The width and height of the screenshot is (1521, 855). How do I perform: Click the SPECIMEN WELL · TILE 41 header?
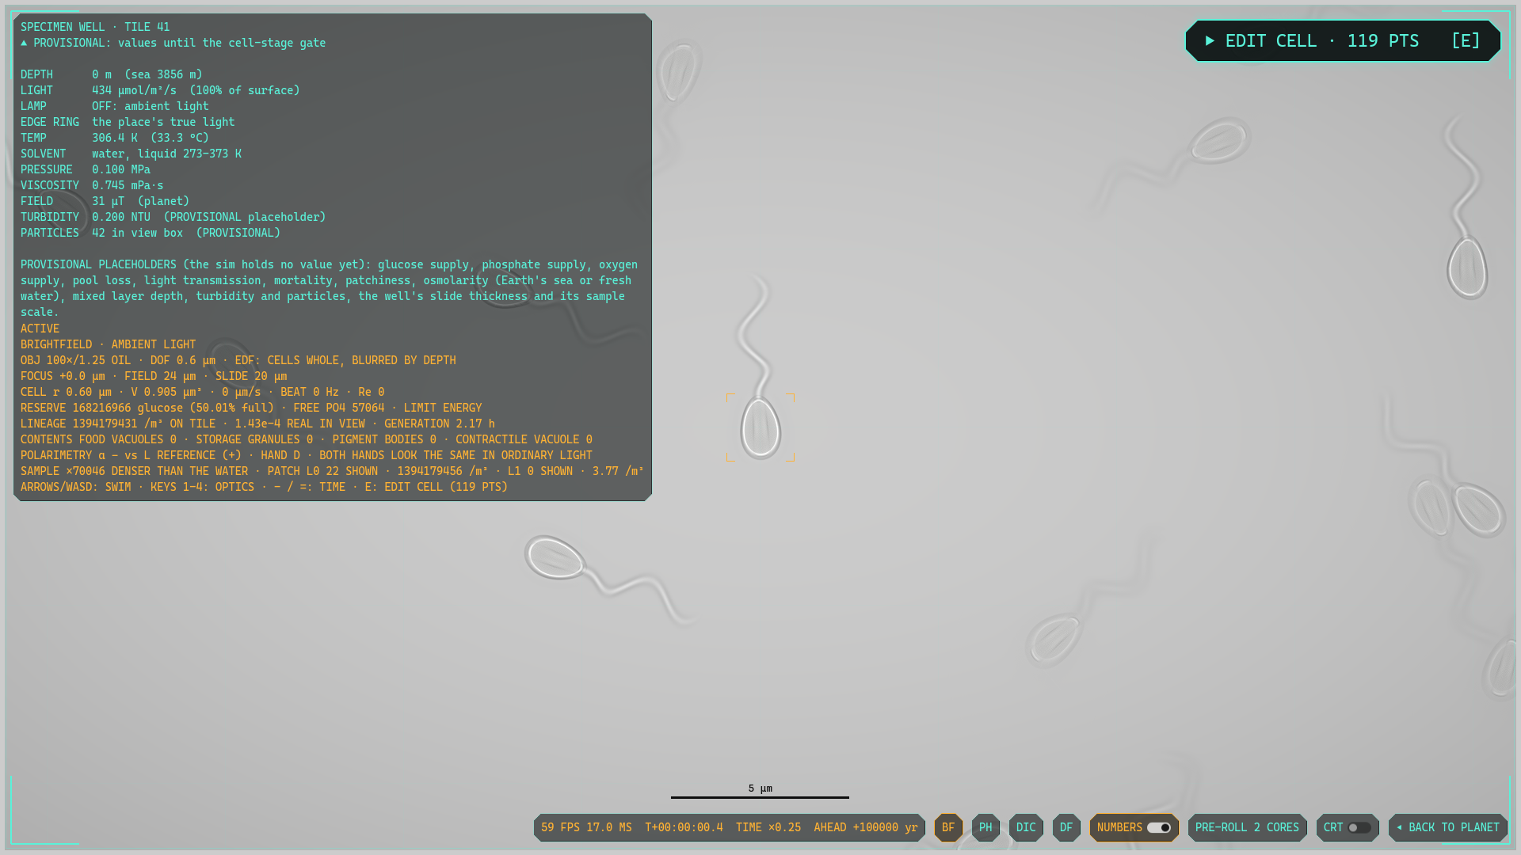[x=95, y=27]
